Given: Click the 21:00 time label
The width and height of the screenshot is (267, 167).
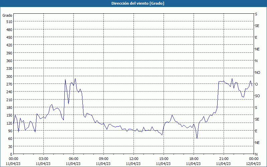Looking at the screenshot, I should click(x=224, y=159).
